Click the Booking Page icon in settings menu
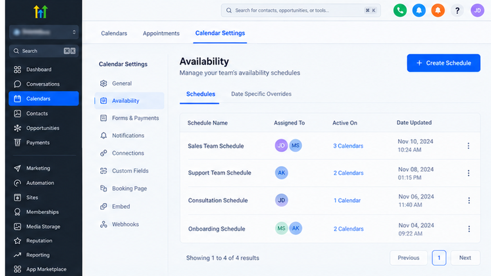This screenshot has width=491, height=276. [x=104, y=188]
